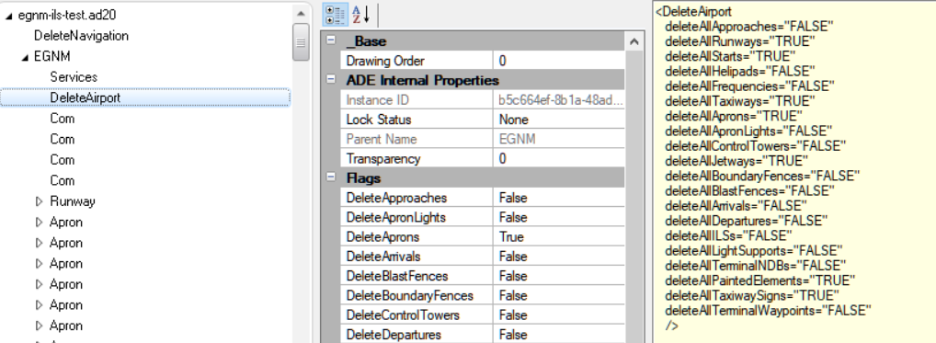Select the first Com tree item

click(x=63, y=118)
